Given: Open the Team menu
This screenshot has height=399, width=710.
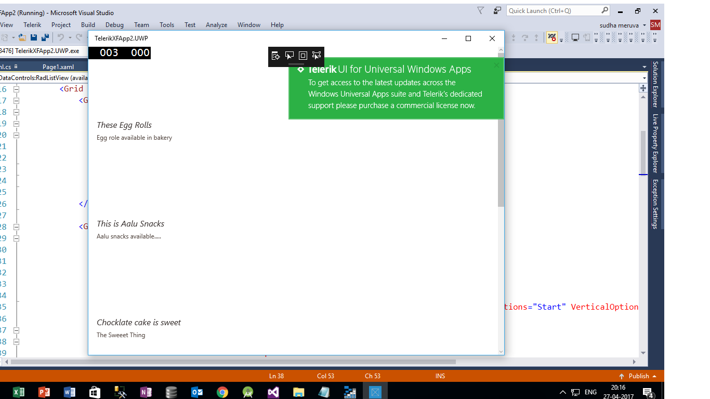Looking at the screenshot, I should pyautogui.click(x=141, y=25).
